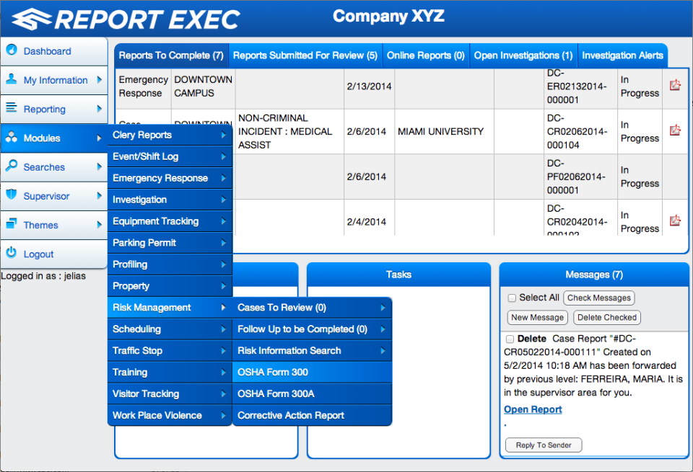The height and width of the screenshot is (472, 693).
Task: Open Training menu entry
Action: (x=170, y=373)
